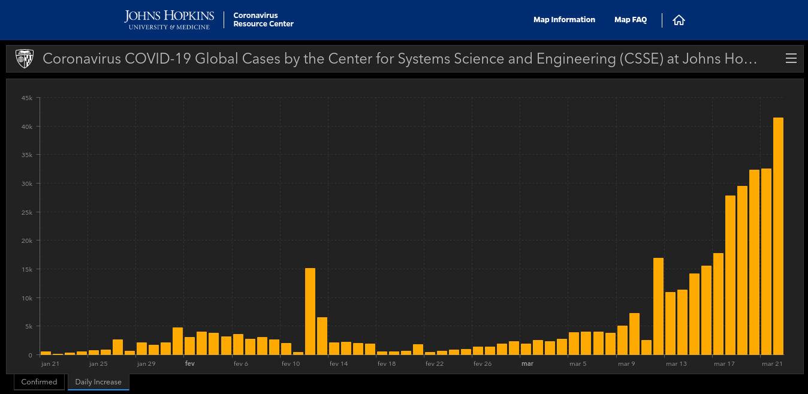Click the 'jan 21' x-axis label
Image resolution: width=808 pixels, height=394 pixels.
[50, 363]
